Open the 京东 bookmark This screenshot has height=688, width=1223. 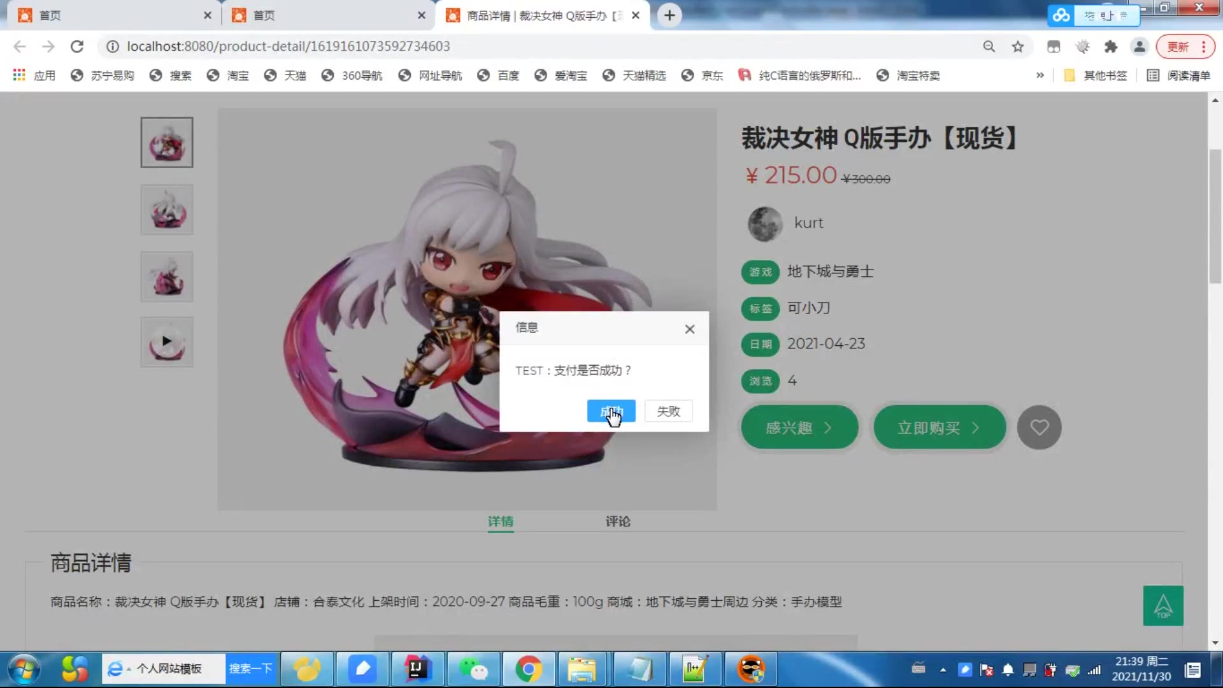(x=702, y=75)
